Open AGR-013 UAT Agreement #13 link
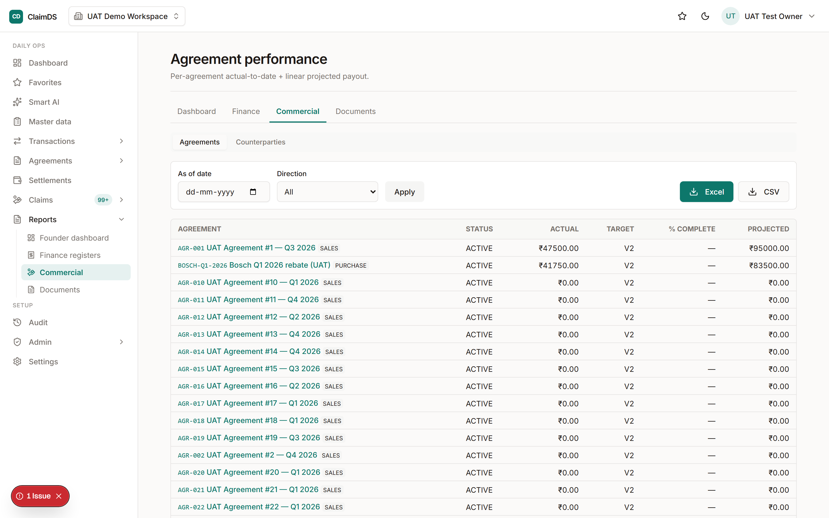The image size is (829, 518). 249,334
